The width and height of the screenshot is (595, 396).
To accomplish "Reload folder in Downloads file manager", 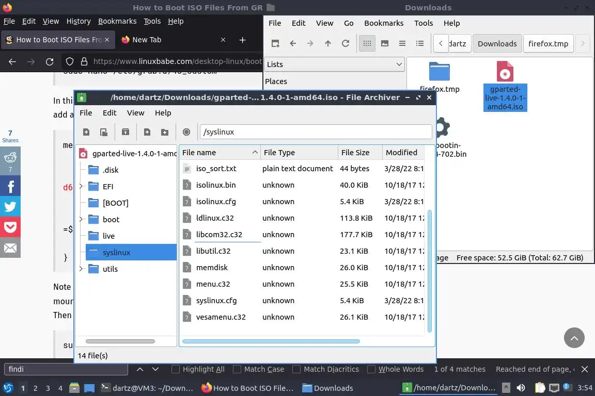I will point(346,43).
